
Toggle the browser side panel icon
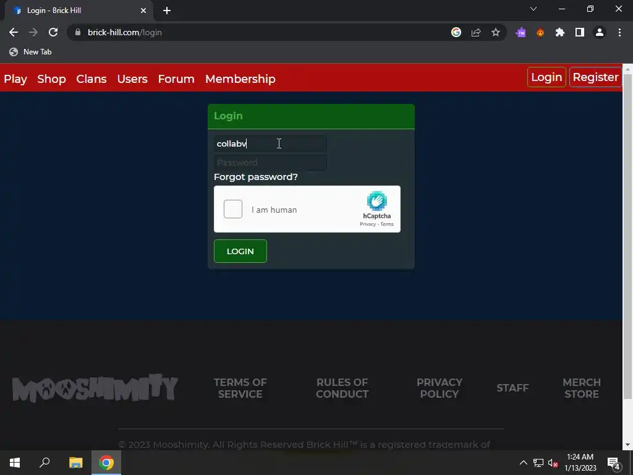[580, 32]
